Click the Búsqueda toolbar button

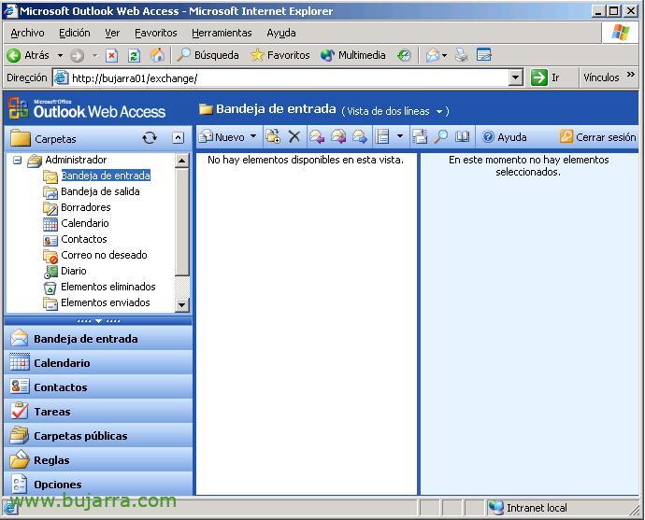point(208,55)
